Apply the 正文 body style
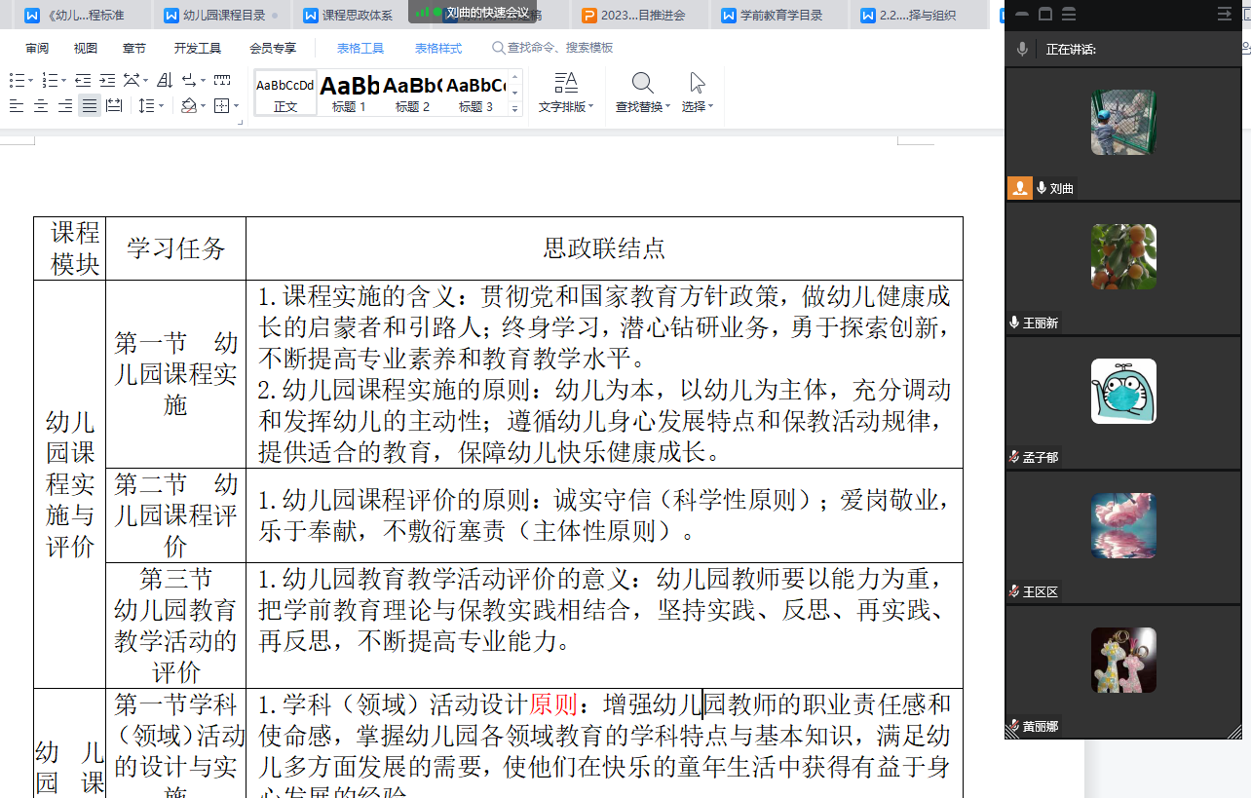The image size is (1251, 798). (x=285, y=93)
